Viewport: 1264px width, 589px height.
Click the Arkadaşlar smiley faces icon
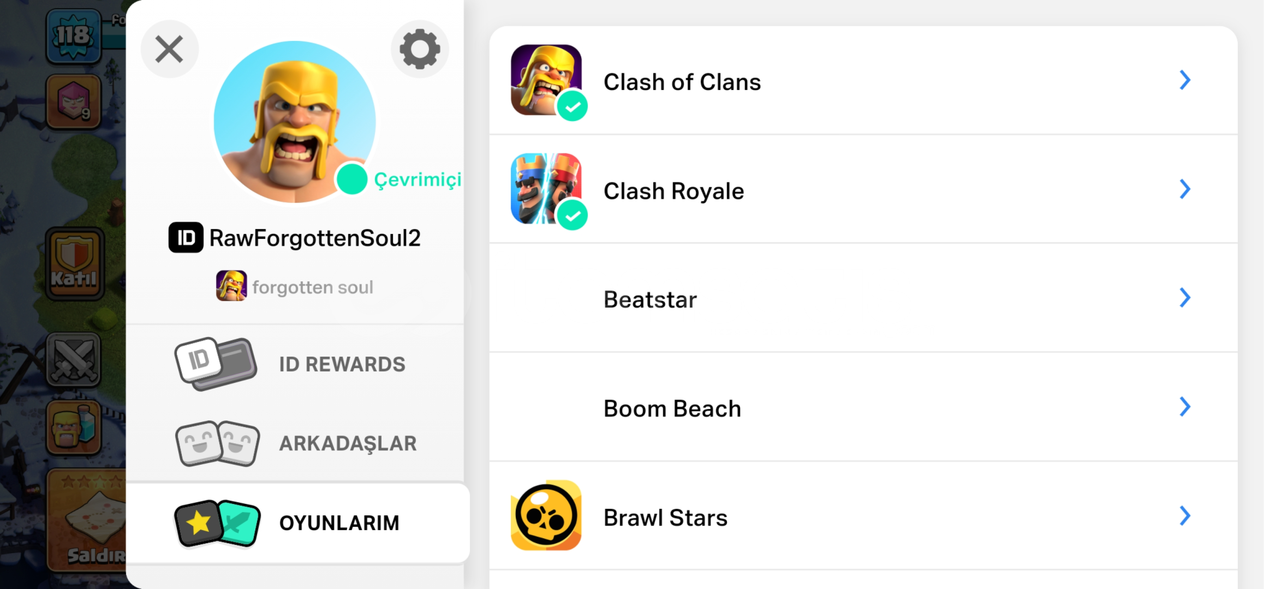point(217,443)
